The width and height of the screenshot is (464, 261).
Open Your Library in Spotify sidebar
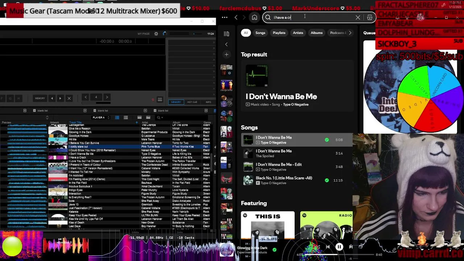226,34
